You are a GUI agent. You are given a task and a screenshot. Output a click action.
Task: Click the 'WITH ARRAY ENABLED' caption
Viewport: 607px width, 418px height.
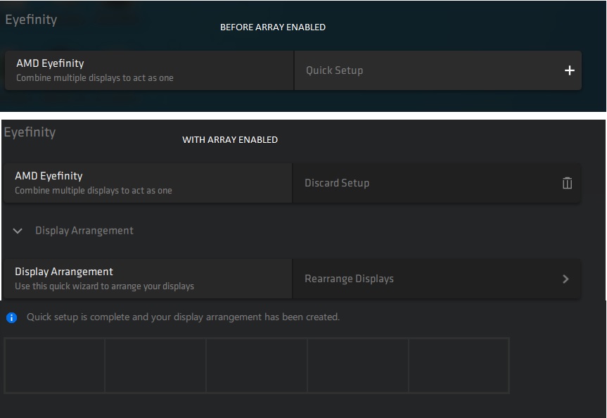pyautogui.click(x=230, y=140)
